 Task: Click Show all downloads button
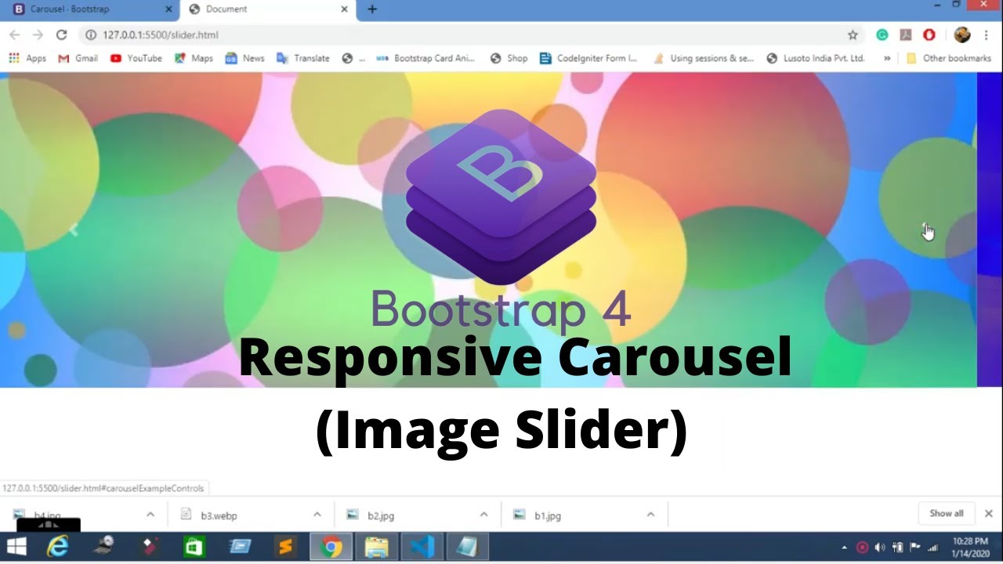coord(947,514)
